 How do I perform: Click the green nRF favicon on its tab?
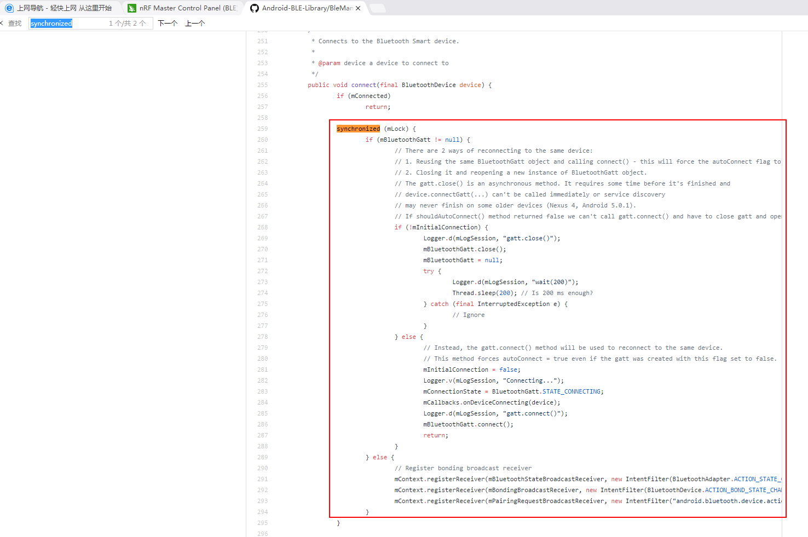[131, 8]
